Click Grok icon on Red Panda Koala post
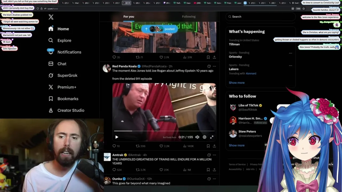 pyautogui.click(x=209, y=66)
